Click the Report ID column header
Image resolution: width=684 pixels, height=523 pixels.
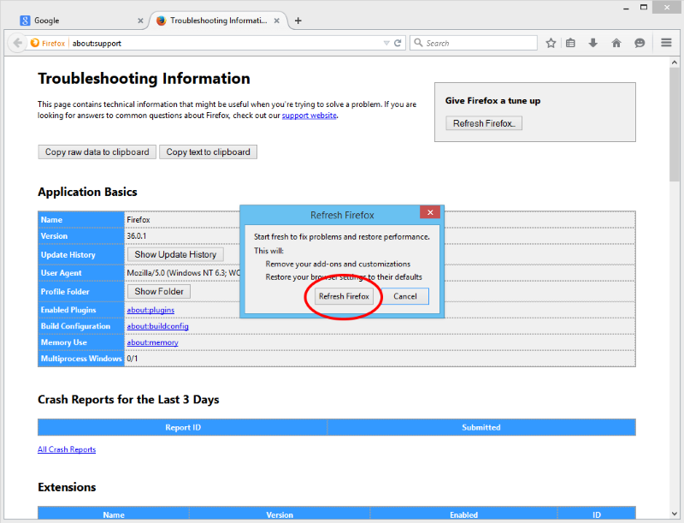coord(183,427)
